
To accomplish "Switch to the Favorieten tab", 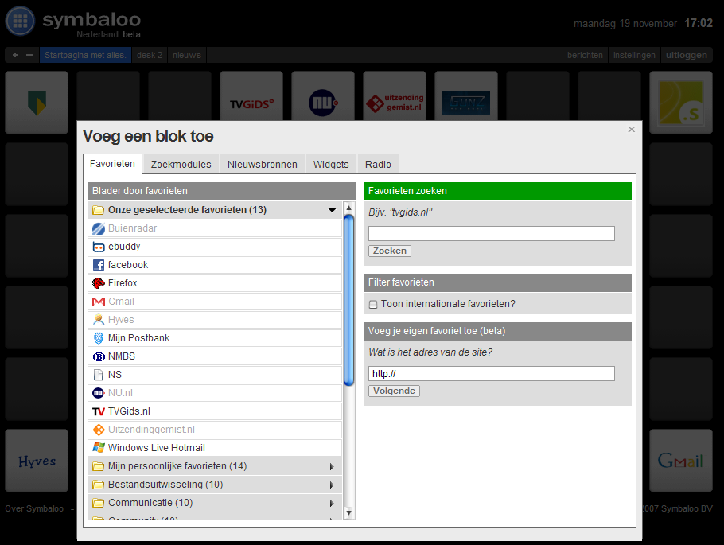I will pos(112,164).
